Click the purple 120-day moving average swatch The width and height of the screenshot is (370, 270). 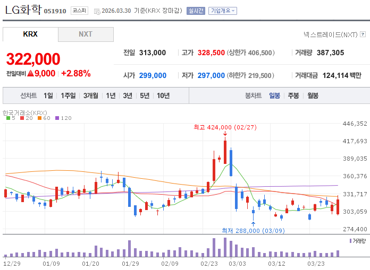(x=57, y=118)
